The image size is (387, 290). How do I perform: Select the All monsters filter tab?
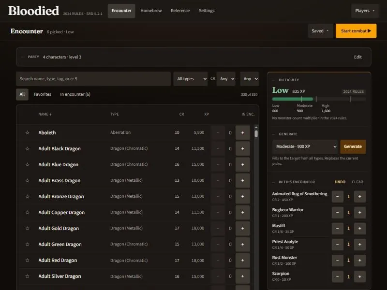(x=22, y=94)
